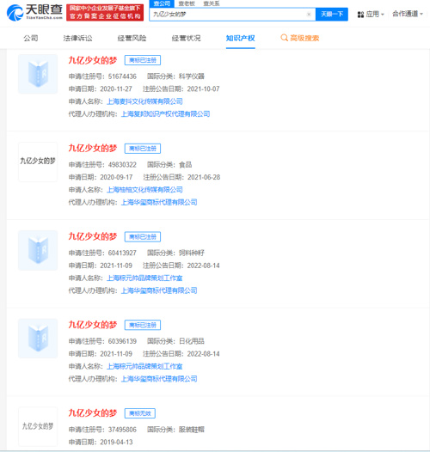Open the red government fund banner
This screenshot has width=430, height=452.
[105, 12]
